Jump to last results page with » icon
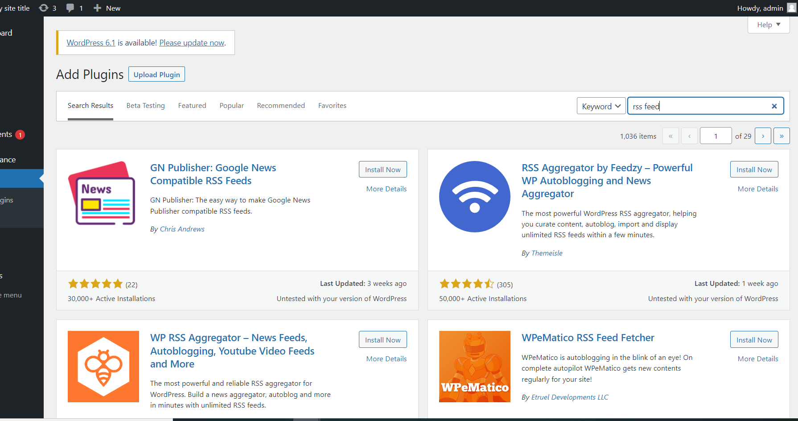Image resolution: width=798 pixels, height=421 pixels. [x=782, y=136]
